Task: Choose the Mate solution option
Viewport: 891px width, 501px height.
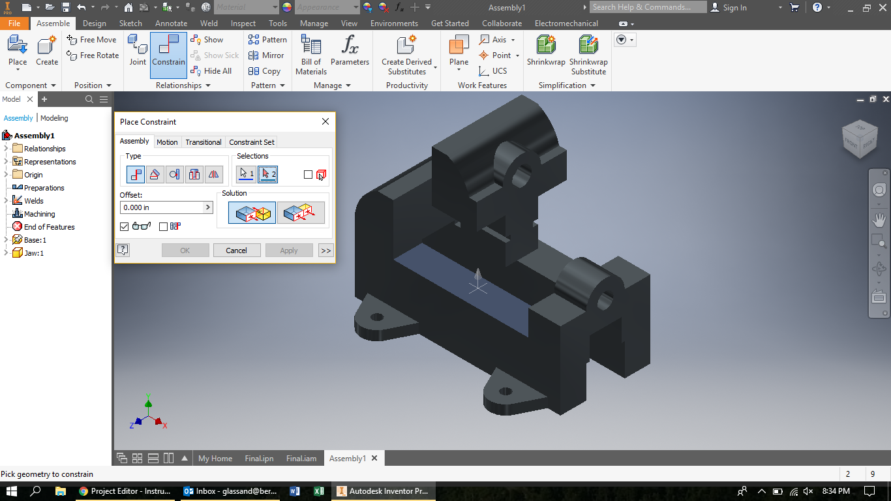Action: tap(252, 213)
